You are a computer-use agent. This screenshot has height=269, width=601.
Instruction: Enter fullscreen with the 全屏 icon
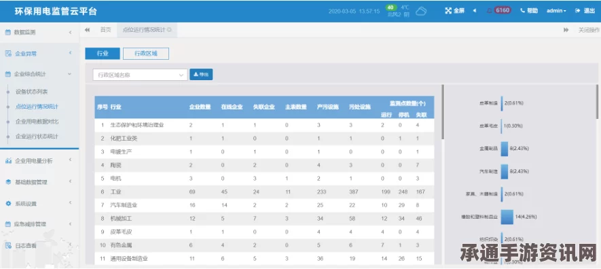click(448, 11)
